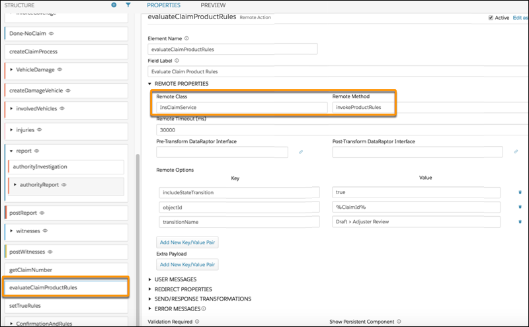Image resolution: width=529 pixels, height=327 pixels.
Task: Expand the VehicleDamage step
Action: [11, 69]
